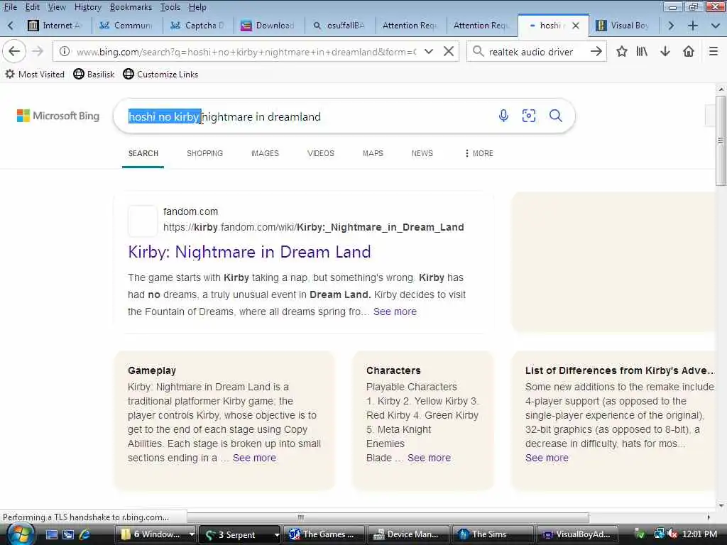The height and width of the screenshot is (545, 727).
Task: Select the MAPS results tab
Action: 373,153
